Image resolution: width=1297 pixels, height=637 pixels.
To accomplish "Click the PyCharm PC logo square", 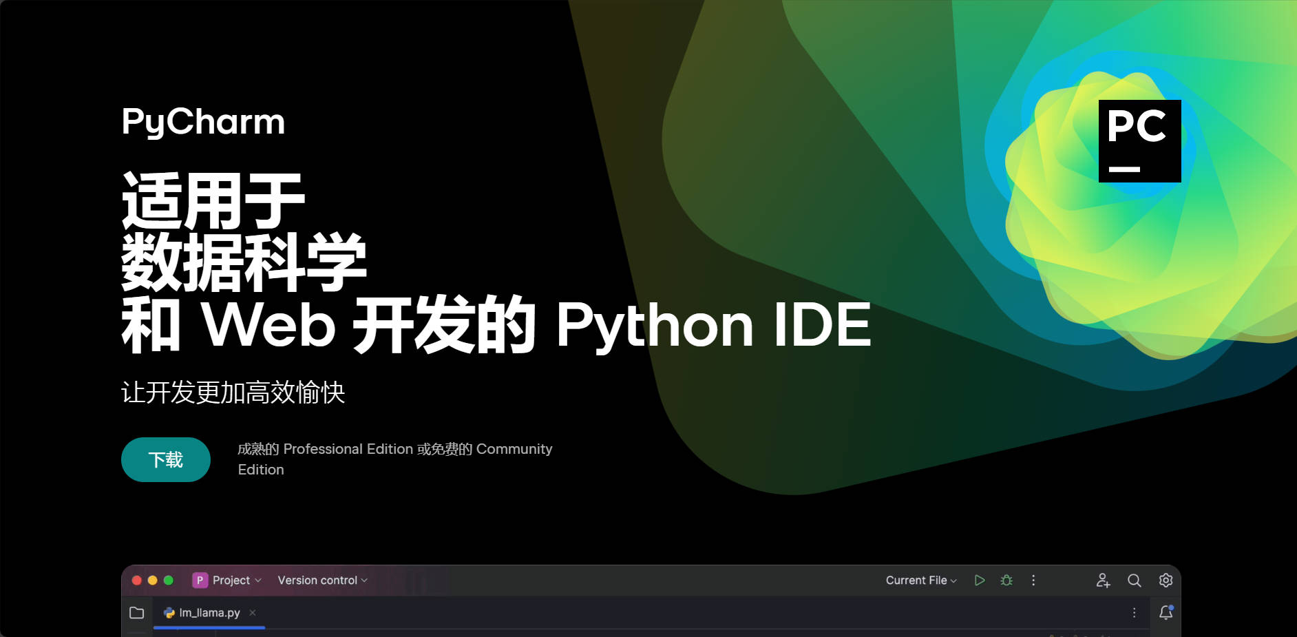I will 1139,141.
